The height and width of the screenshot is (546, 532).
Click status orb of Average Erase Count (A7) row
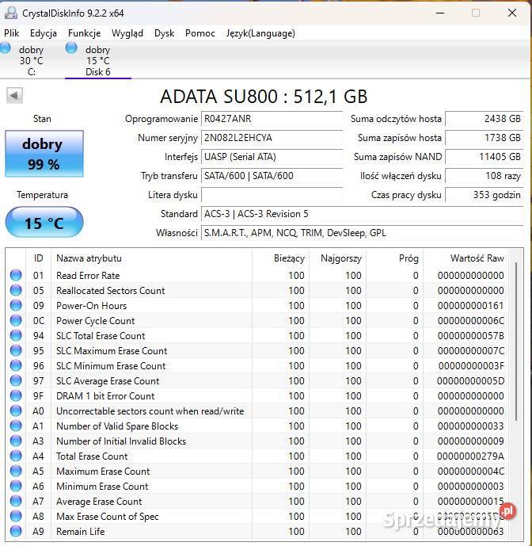(16, 501)
